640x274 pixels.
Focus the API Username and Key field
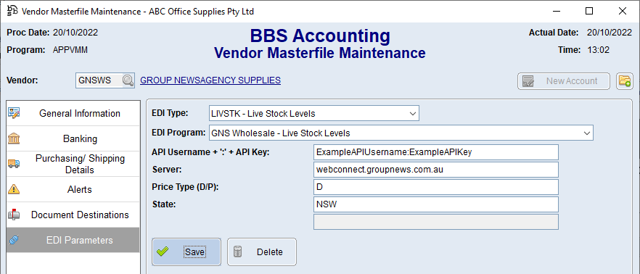[x=435, y=152]
